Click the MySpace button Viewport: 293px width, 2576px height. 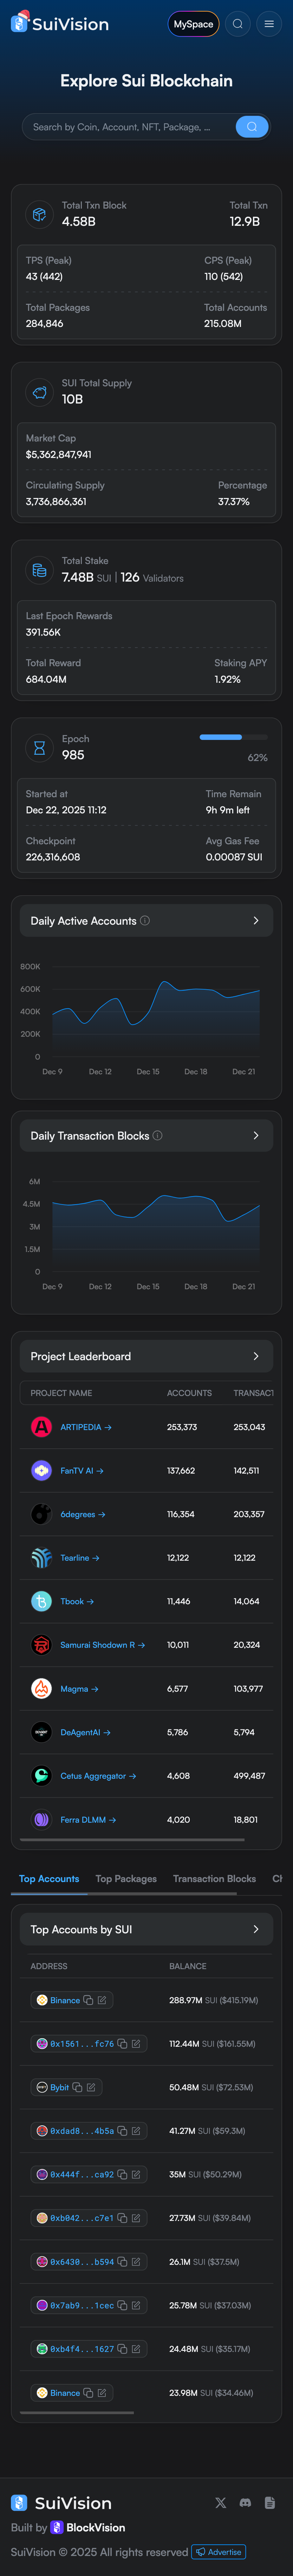193,24
